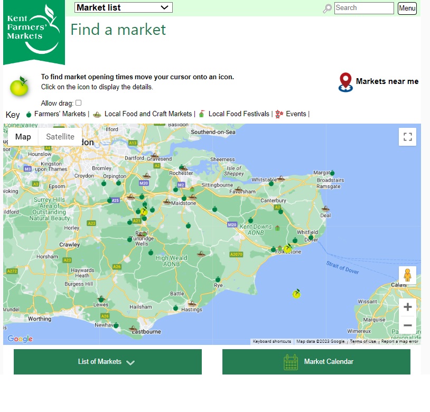The width and height of the screenshot is (430, 412).
Task: Click the green market marker near Rye
Action: point(218,279)
